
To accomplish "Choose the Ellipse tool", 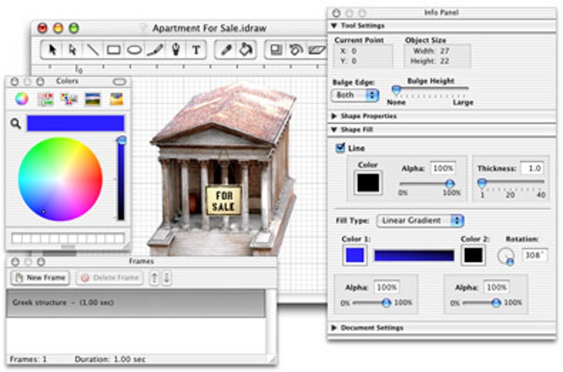I will [x=134, y=50].
